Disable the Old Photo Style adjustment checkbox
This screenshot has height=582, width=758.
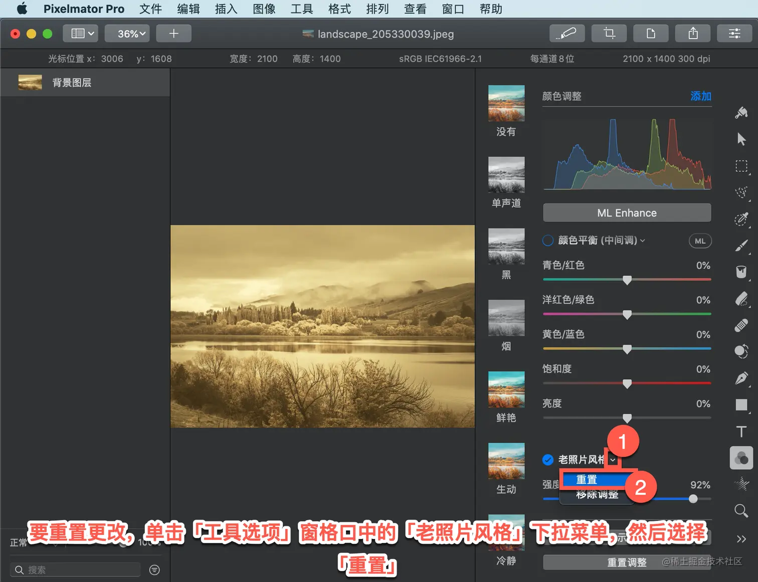548,459
